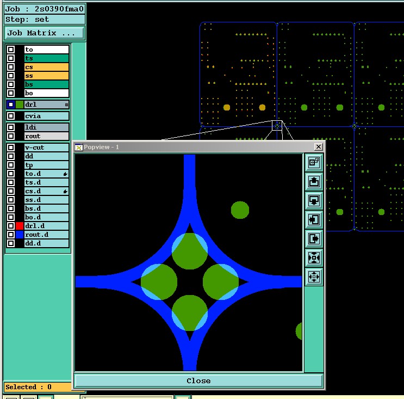Select the 'ts.d' layer name
The image size is (404, 399).
click(47, 182)
